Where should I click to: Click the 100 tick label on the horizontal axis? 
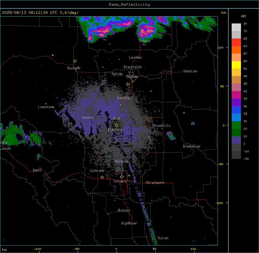pos(193,249)
